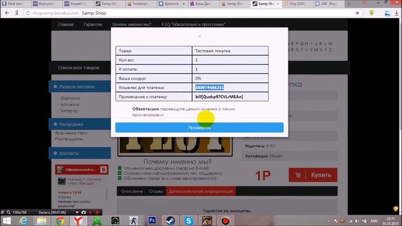Viewport: 402px width, 226px height.
Task: Click the shopping cart icon on Купить
Action: [x=298, y=175]
